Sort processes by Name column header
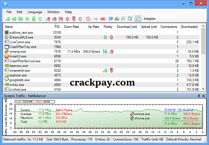 coord(26,27)
